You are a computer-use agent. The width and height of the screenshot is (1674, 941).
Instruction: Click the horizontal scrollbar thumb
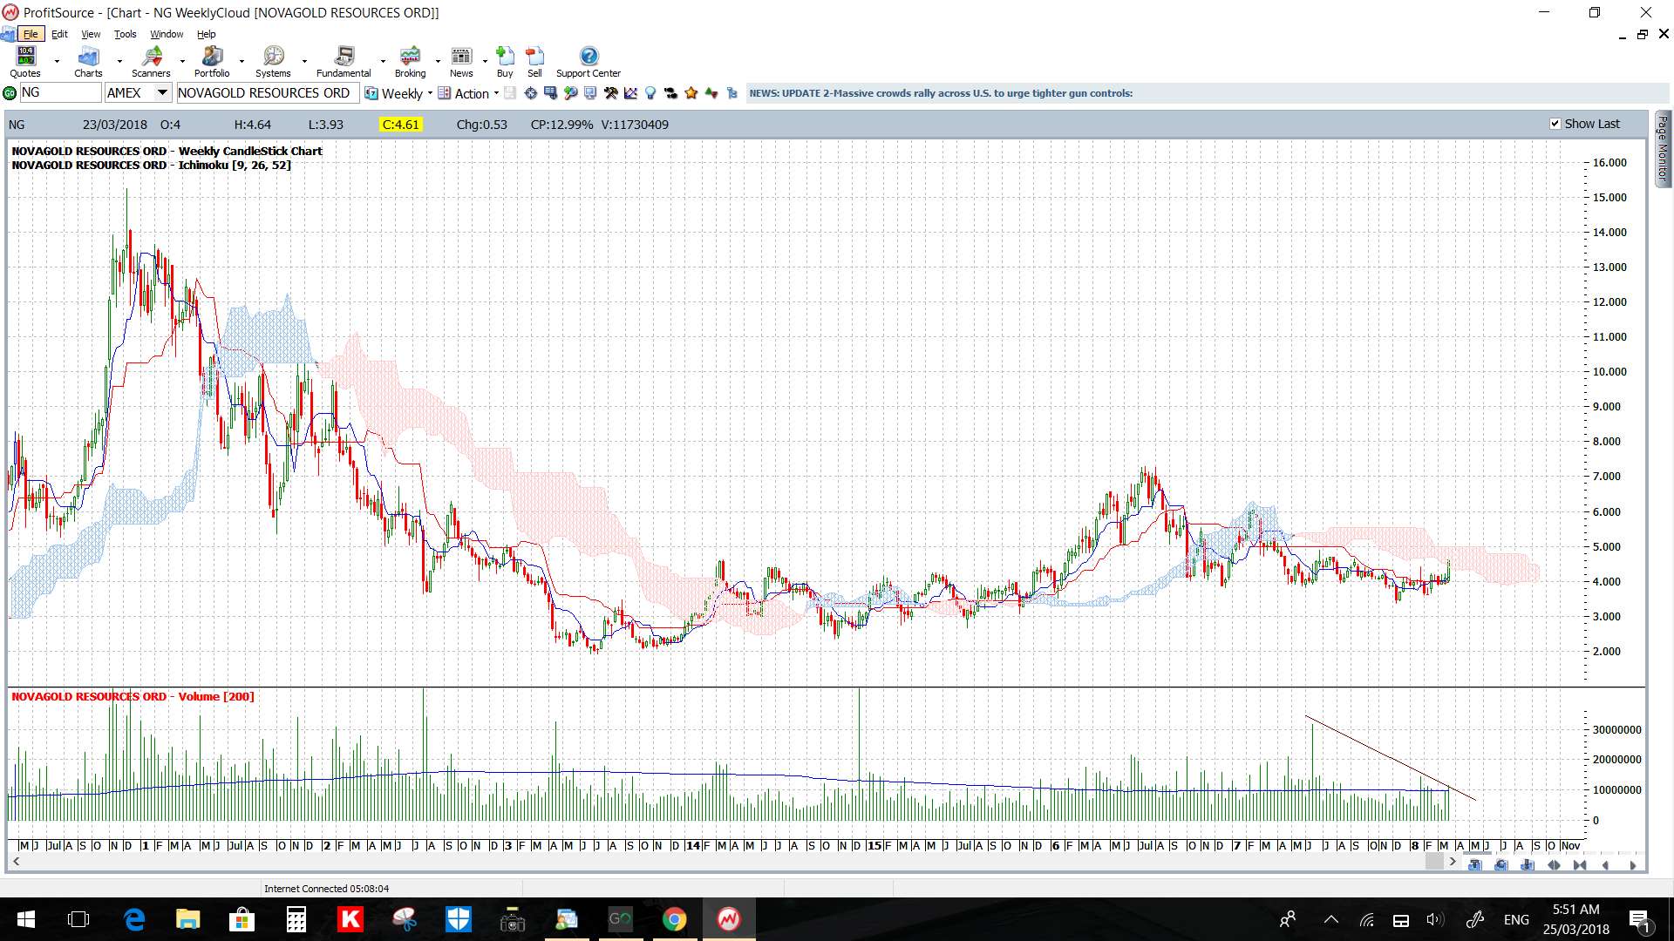pos(1434,862)
